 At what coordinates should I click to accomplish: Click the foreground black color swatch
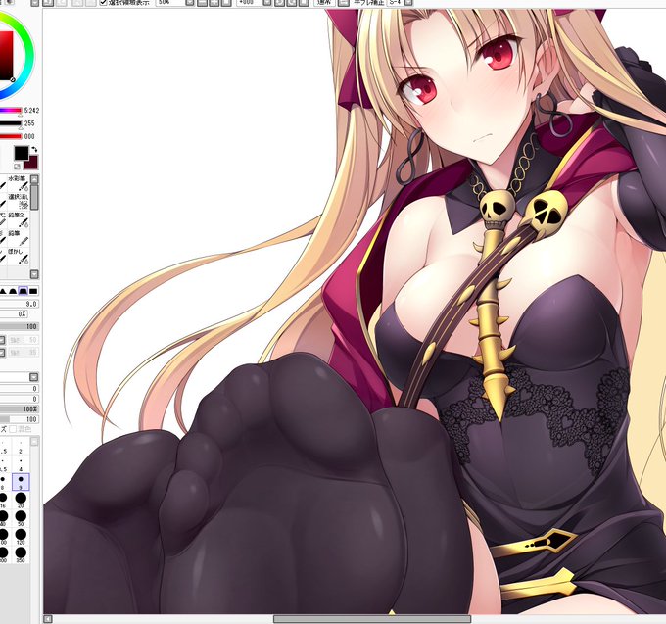22,153
